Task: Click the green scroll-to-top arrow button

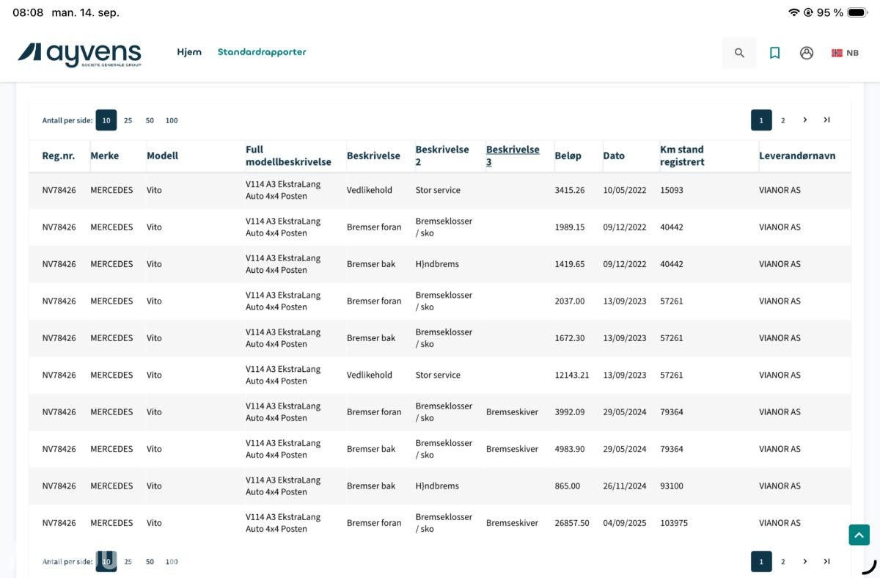Action: (x=859, y=535)
